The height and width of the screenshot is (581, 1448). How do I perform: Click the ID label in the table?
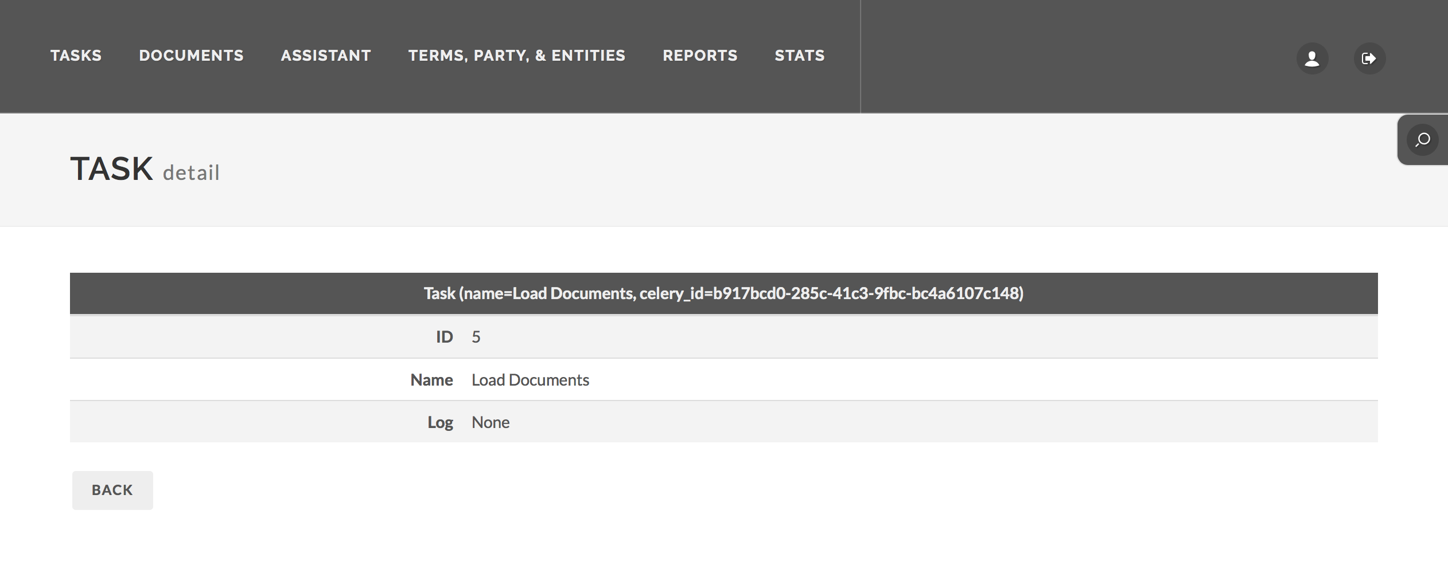(445, 336)
